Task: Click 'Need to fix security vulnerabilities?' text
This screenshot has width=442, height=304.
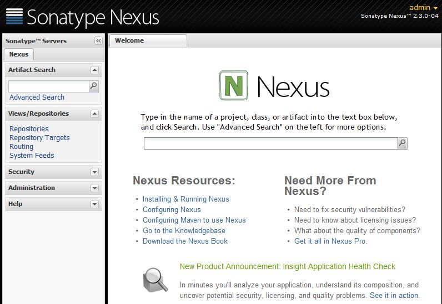Action: click(349, 209)
